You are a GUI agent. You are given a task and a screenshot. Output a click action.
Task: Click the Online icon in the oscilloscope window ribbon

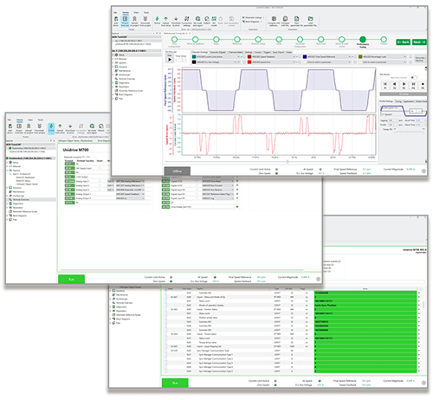(157, 20)
